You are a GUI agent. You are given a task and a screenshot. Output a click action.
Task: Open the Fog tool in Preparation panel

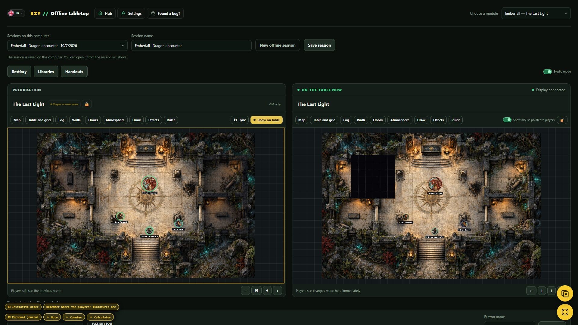click(x=61, y=120)
